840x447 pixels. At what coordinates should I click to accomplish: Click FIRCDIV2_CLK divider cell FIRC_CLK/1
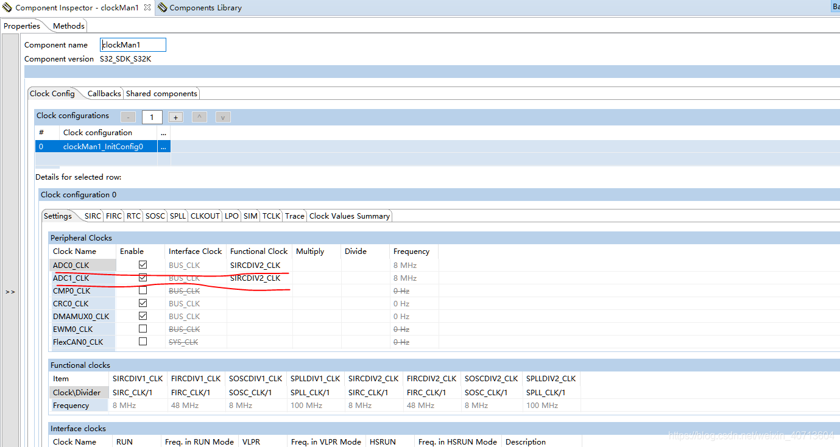[x=432, y=392]
